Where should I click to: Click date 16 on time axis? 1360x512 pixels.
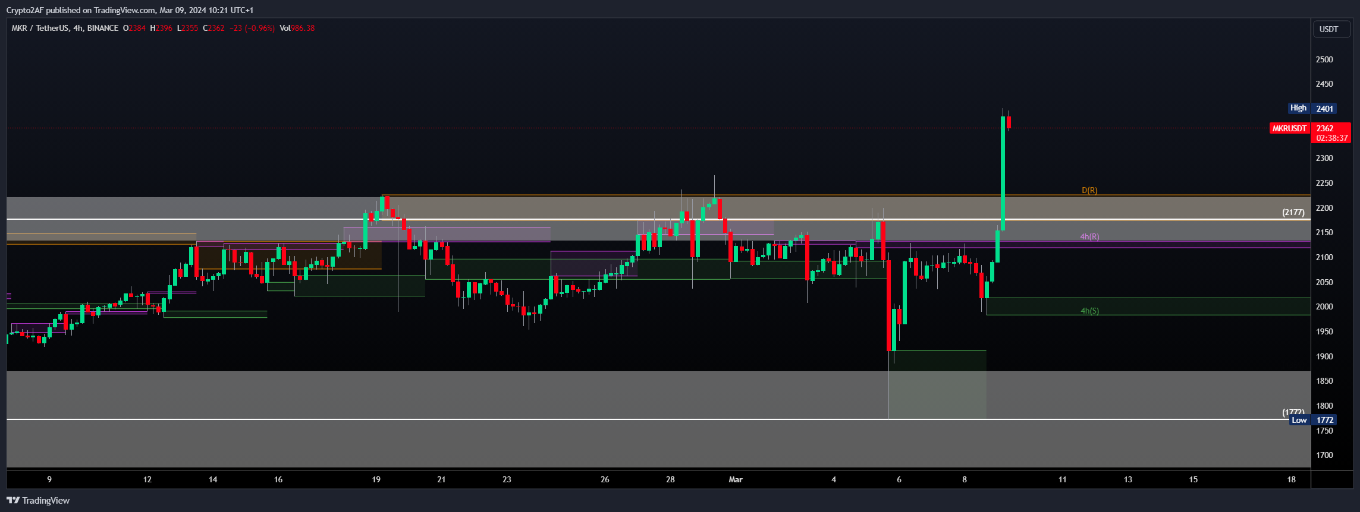278,480
